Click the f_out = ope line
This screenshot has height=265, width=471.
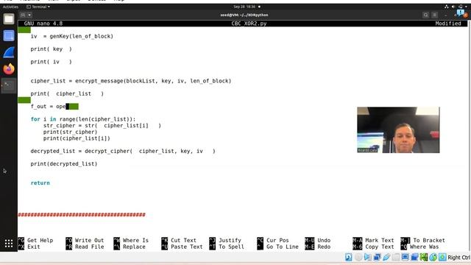click(48, 106)
